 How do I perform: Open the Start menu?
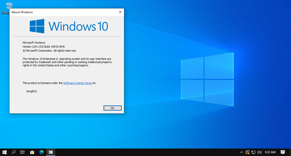click(x=4, y=152)
